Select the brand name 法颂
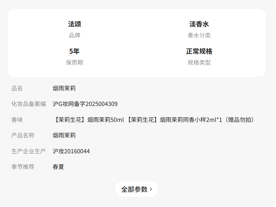This screenshot has height=207, width=276. [74, 24]
